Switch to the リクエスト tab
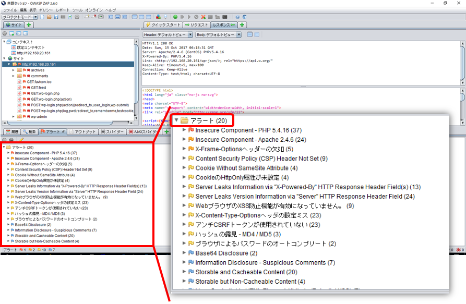 click(197, 25)
